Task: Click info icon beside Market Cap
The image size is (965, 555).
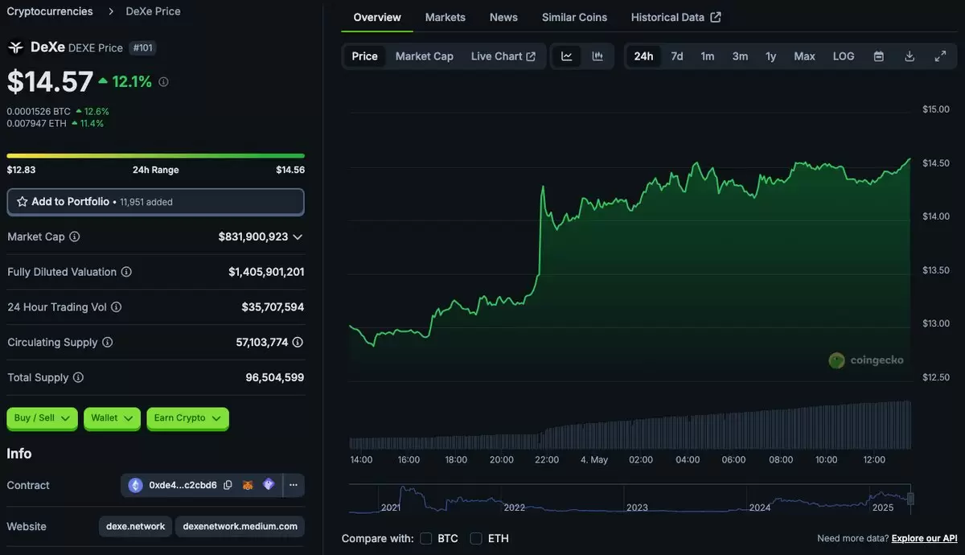Action: point(75,236)
